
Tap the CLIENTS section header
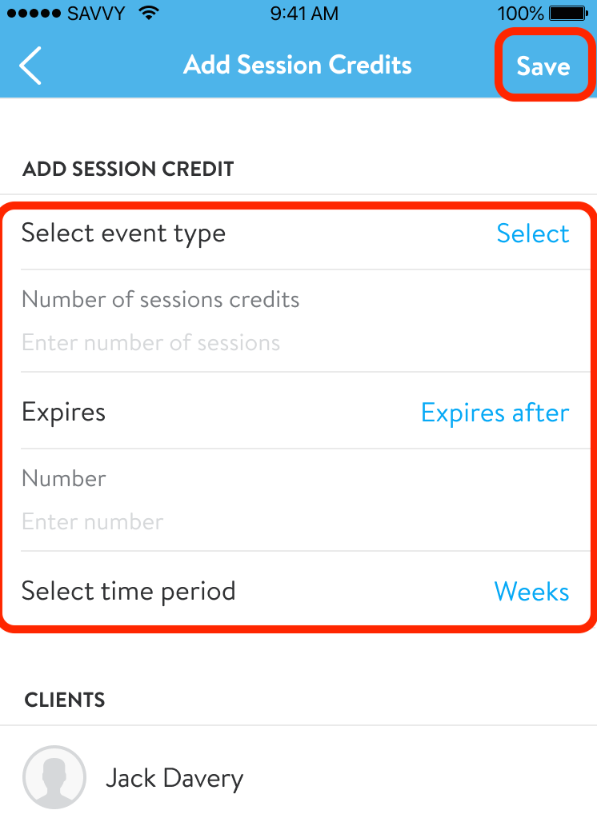[x=65, y=700]
